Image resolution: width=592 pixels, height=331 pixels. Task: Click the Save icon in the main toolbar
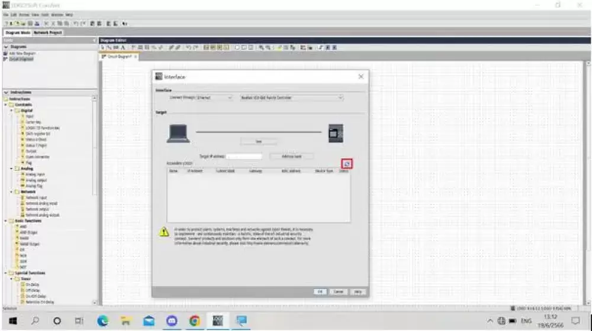point(30,24)
